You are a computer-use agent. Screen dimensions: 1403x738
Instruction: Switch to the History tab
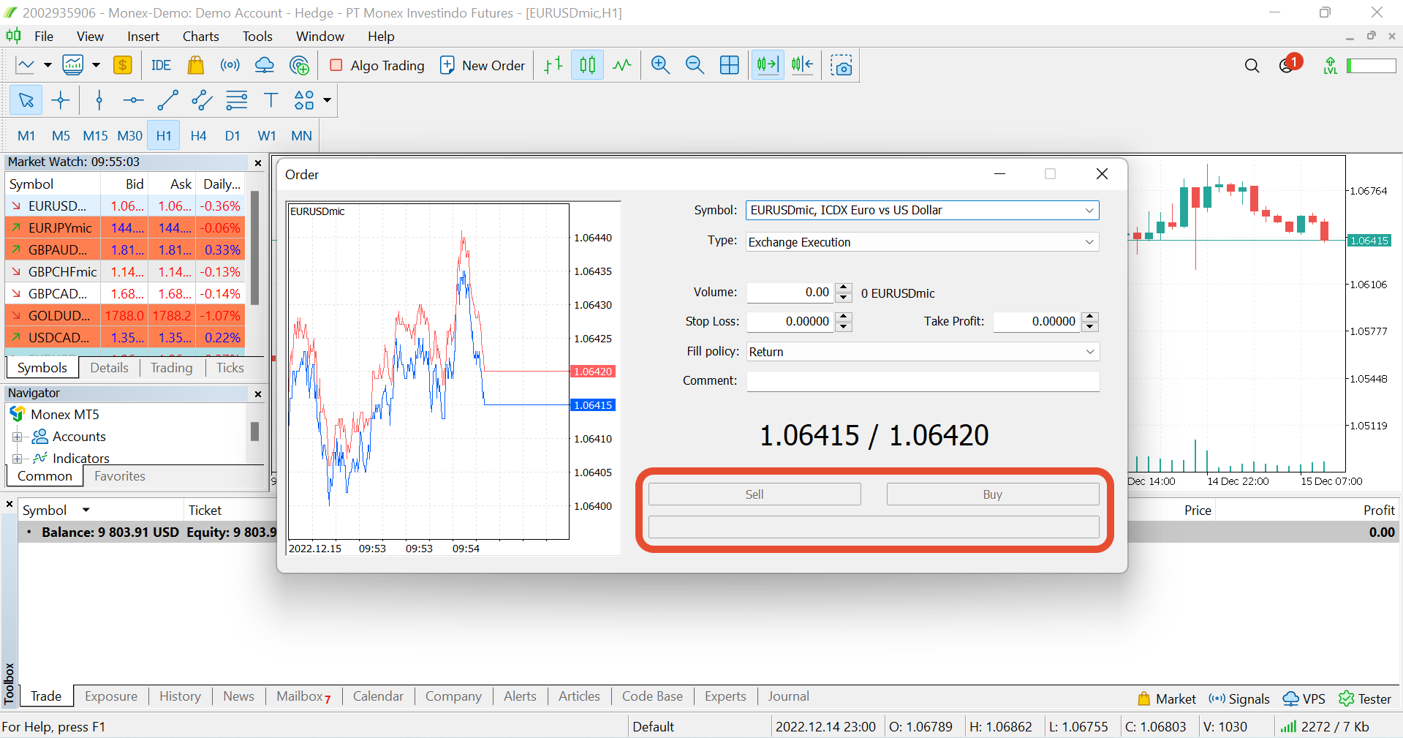[x=180, y=696]
